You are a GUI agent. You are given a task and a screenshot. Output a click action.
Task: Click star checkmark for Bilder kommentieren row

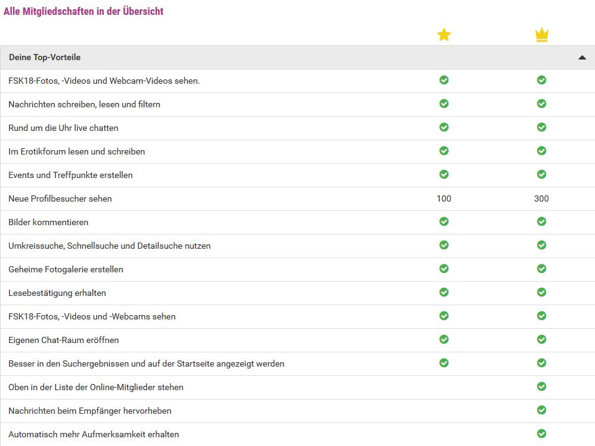pos(444,221)
